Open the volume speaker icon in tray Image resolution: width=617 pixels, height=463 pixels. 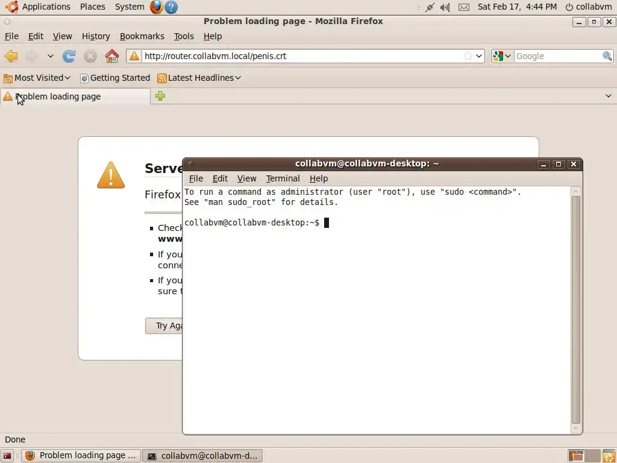click(x=445, y=7)
